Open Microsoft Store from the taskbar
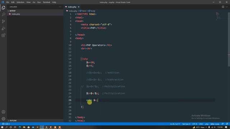Viewport: 230px width, 129px height. point(29,127)
